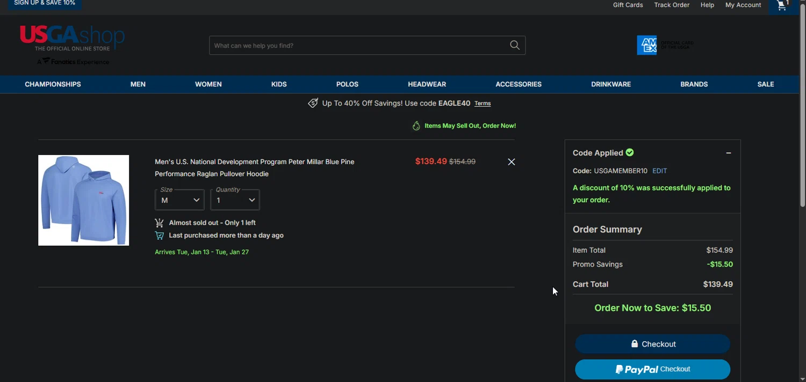
Task: Click the Cart Total amount
Action: pos(718,284)
